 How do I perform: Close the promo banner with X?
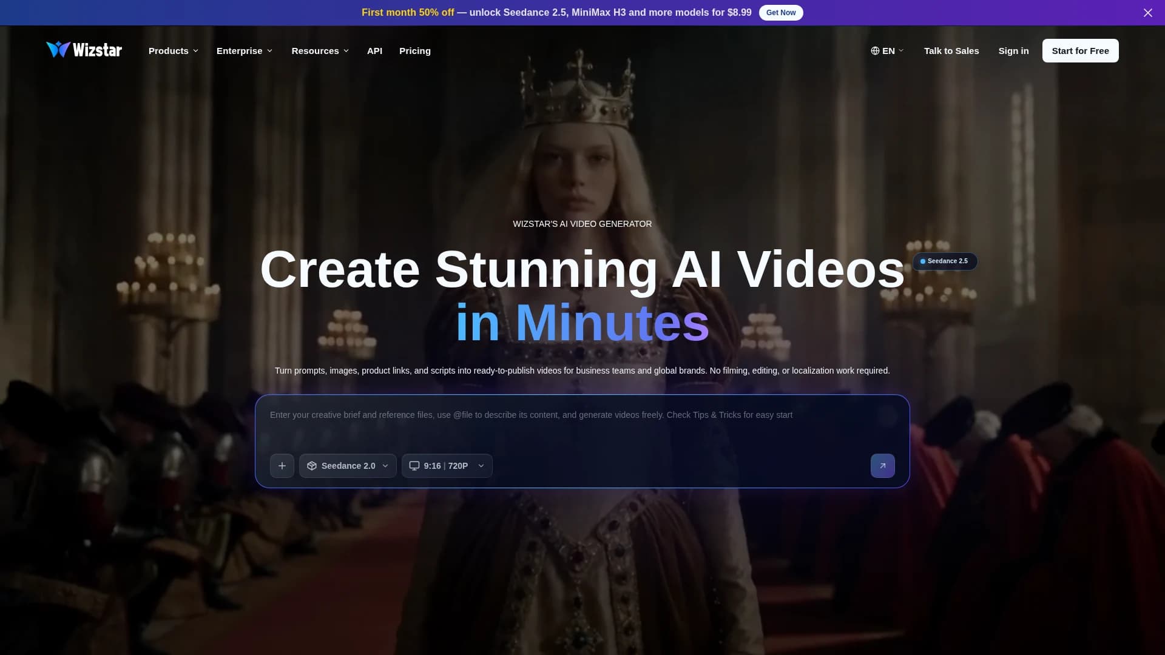pos(1147,13)
